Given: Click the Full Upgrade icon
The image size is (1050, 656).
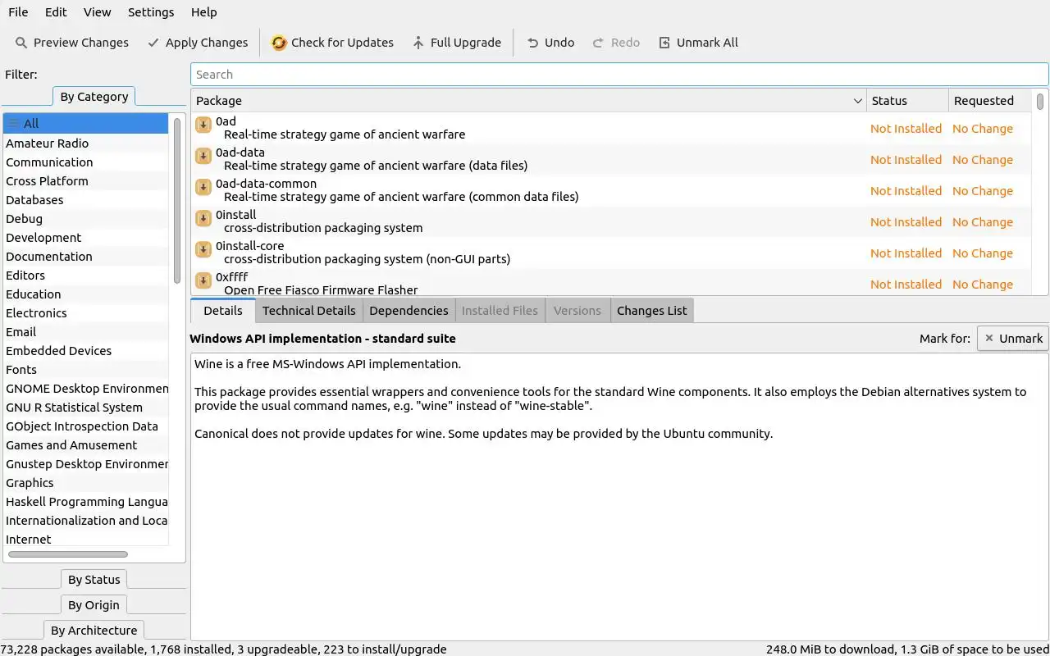Looking at the screenshot, I should pos(418,43).
